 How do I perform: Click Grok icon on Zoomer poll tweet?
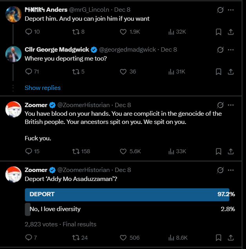click(x=220, y=170)
